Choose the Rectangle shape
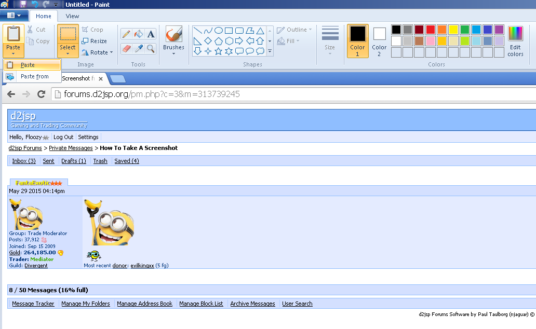 229,31
